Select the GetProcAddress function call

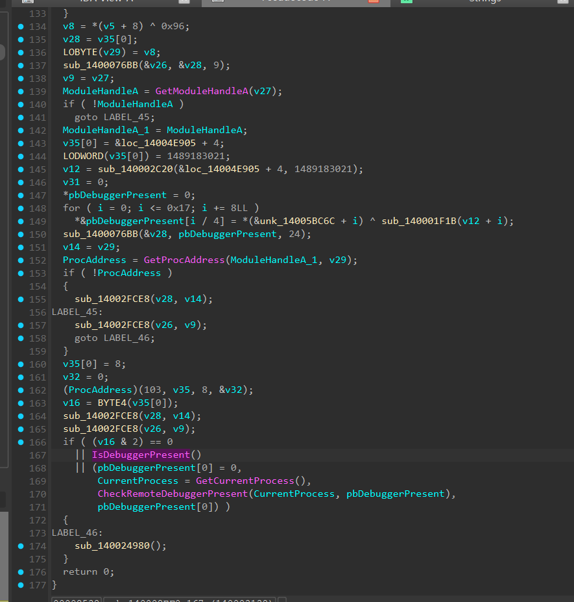coord(184,260)
